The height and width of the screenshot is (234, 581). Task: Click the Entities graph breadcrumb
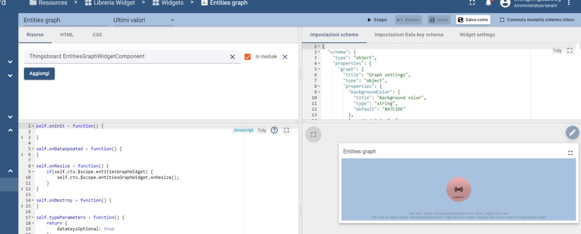coord(224,3)
